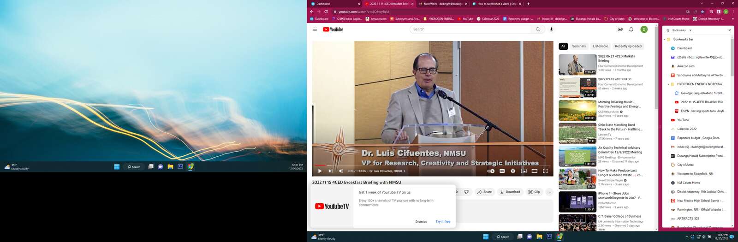
Task: Open Chrome's tab search chevron
Action: pos(702,4)
